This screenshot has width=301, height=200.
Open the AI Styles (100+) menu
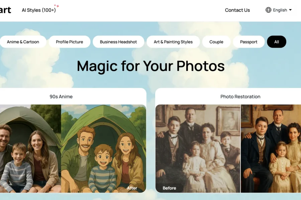click(x=39, y=10)
